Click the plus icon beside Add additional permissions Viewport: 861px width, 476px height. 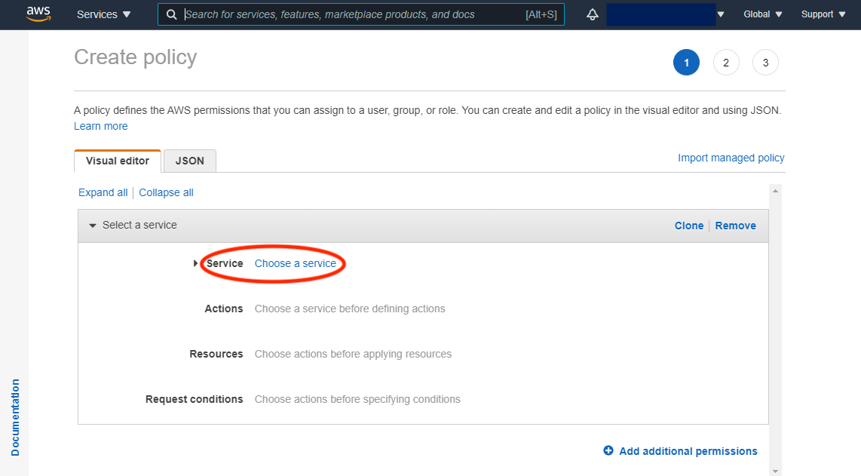pyautogui.click(x=608, y=450)
